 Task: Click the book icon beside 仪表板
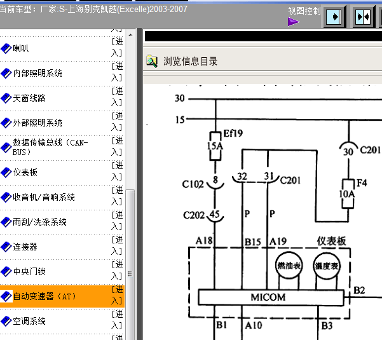[6, 172]
